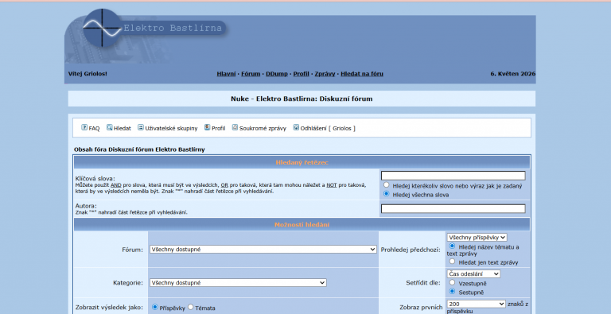Screen dimensions: 611x314
Task: Click the 'Klíčová slova' input field
Action: tap(453, 176)
